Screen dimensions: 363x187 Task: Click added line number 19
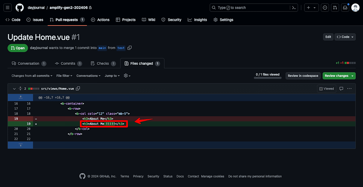click(x=29, y=124)
